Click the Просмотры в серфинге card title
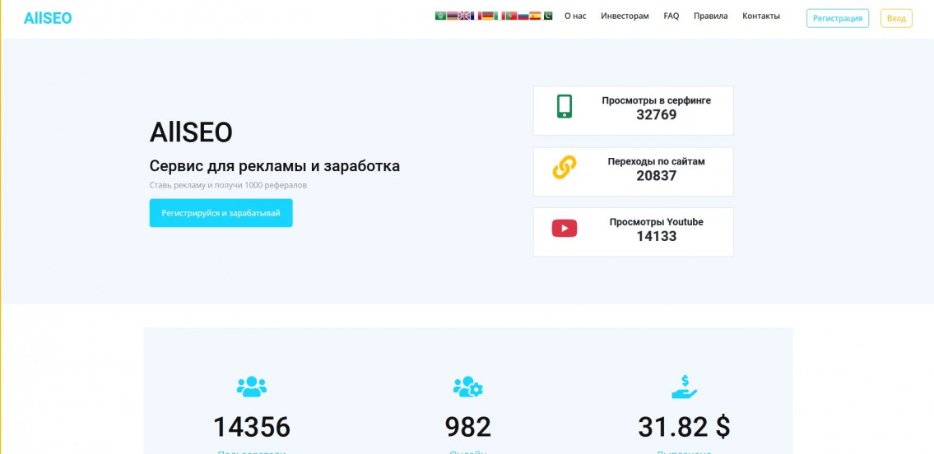Viewport: 934px width, 454px height. click(657, 100)
